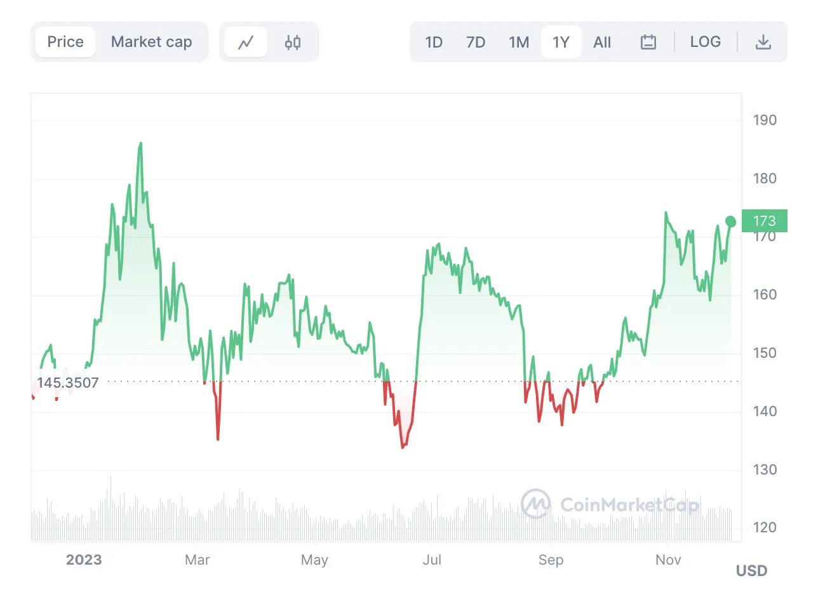Image resolution: width=818 pixels, height=604 pixels.
Task: Click the 145.3507 baseline price label
Action: pos(68,383)
